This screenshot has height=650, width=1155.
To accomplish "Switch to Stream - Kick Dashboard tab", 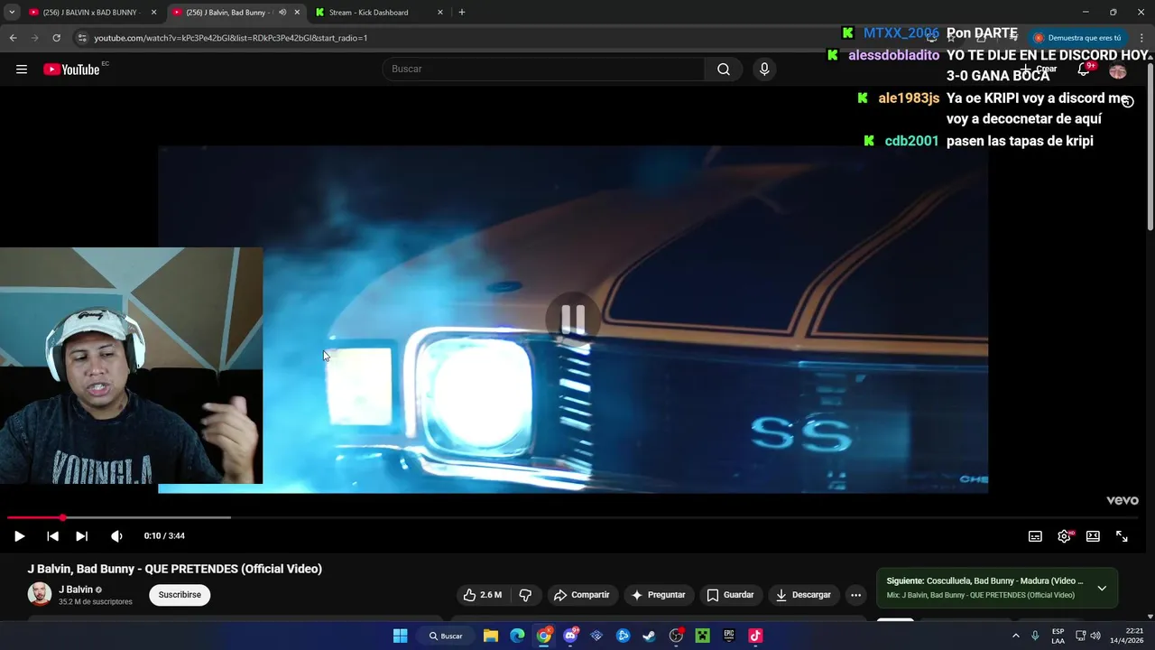I will click(x=368, y=13).
